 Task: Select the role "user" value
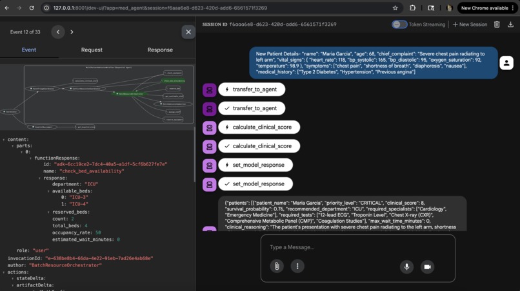click(41, 250)
